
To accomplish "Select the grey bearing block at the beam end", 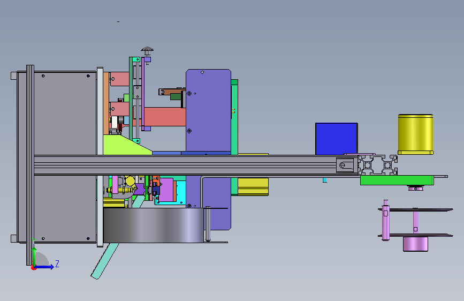I will [x=347, y=165].
